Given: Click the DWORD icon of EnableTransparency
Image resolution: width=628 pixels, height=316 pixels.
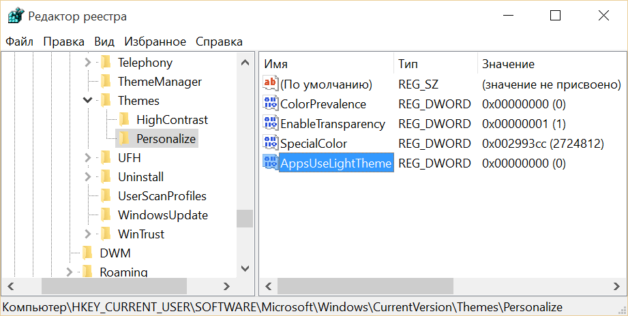Looking at the screenshot, I should 270,123.
